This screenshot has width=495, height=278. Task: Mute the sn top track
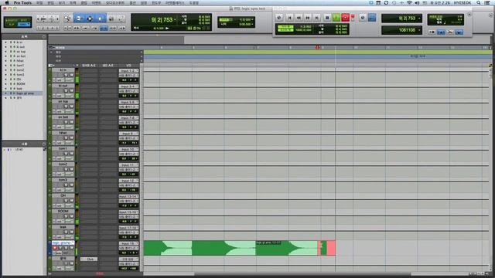(x=71, y=107)
